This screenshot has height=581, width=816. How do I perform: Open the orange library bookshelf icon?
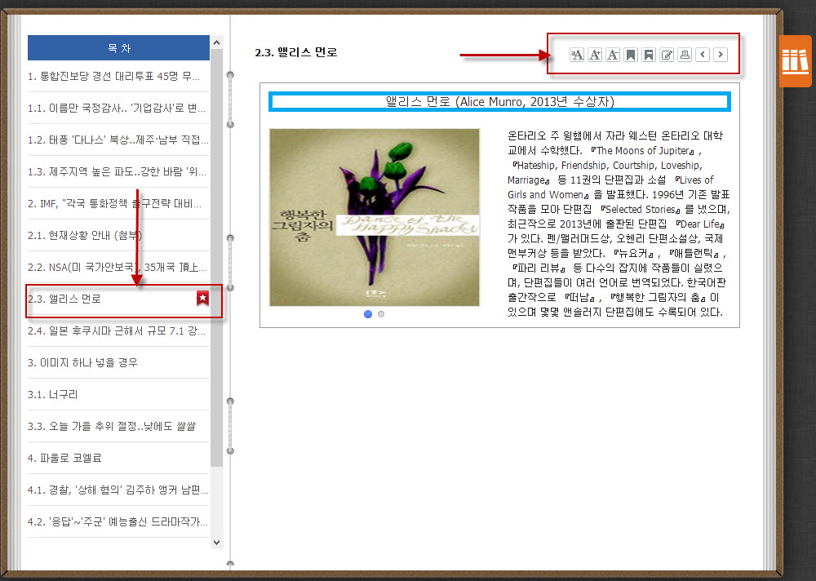(795, 61)
